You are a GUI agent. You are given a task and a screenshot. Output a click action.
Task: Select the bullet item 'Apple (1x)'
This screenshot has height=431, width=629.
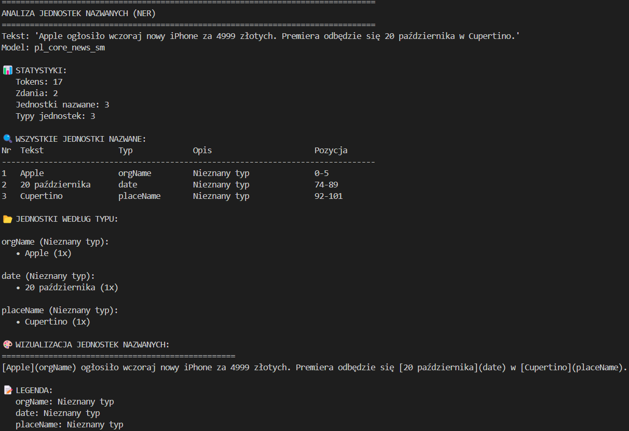48,253
